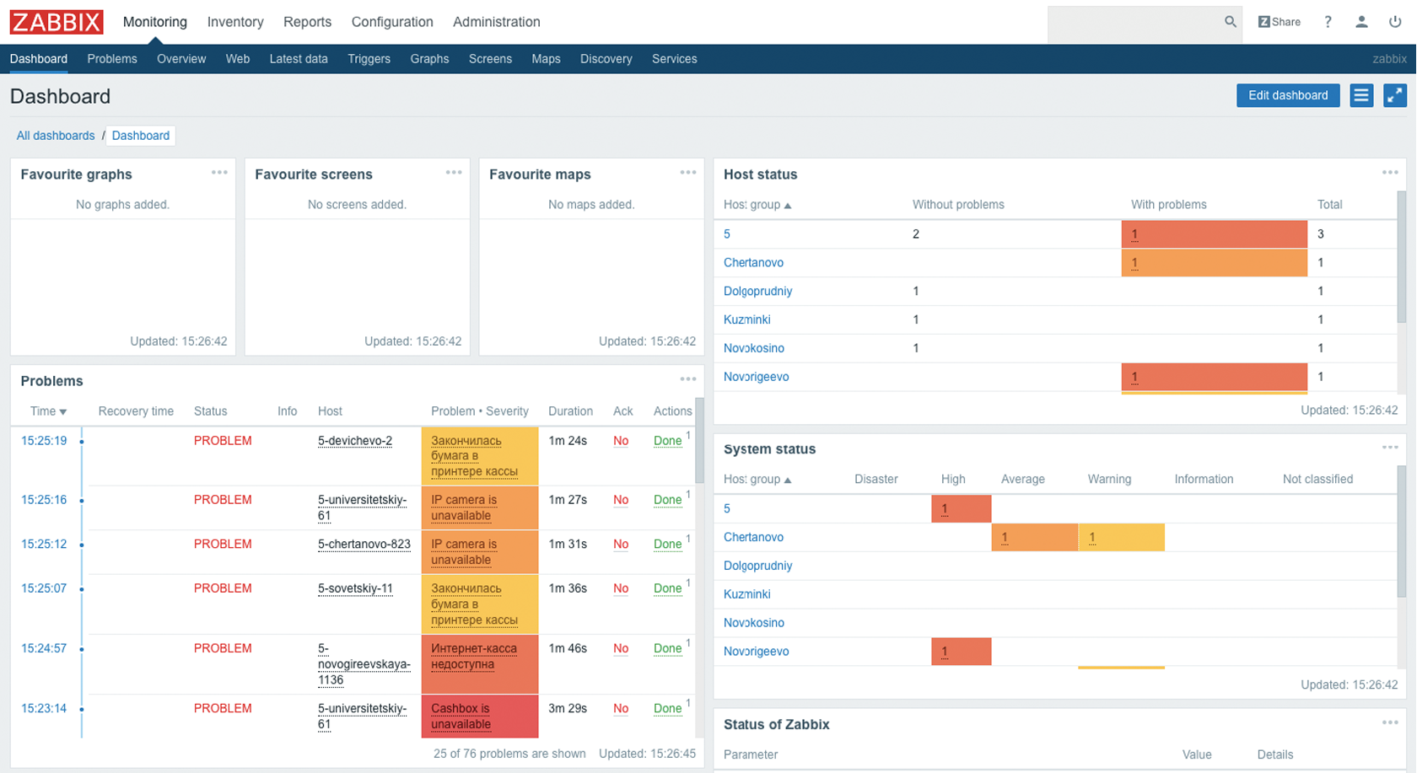Open the Discovery submenu tab
This screenshot has height=773, width=1417.
click(606, 59)
